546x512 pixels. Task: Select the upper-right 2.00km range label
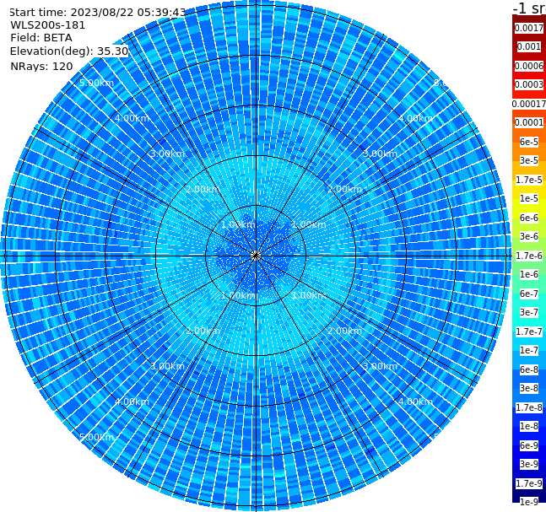(x=345, y=189)
